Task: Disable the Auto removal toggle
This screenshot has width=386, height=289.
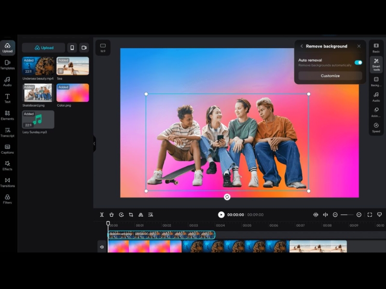Action: (x=358, y=62)
